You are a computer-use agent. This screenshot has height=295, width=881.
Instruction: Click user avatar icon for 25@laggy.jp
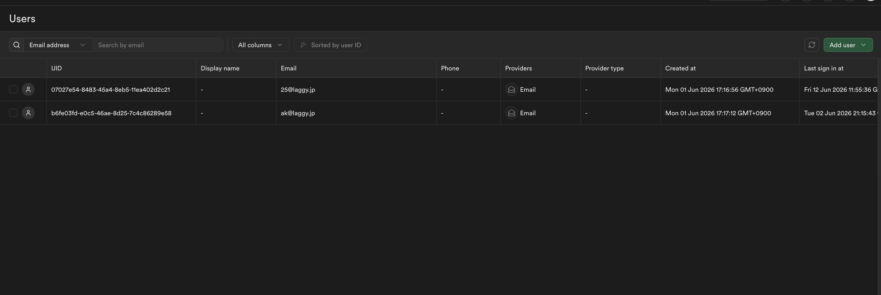pos(28,89)
